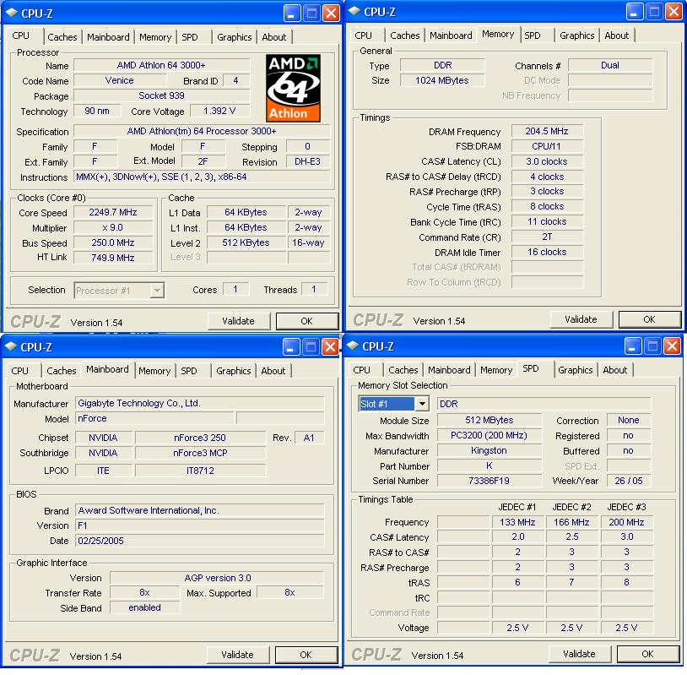Click the Package value Socket 939
The width and height of the screenshot is (687, 675).
[x=162, y=95]
